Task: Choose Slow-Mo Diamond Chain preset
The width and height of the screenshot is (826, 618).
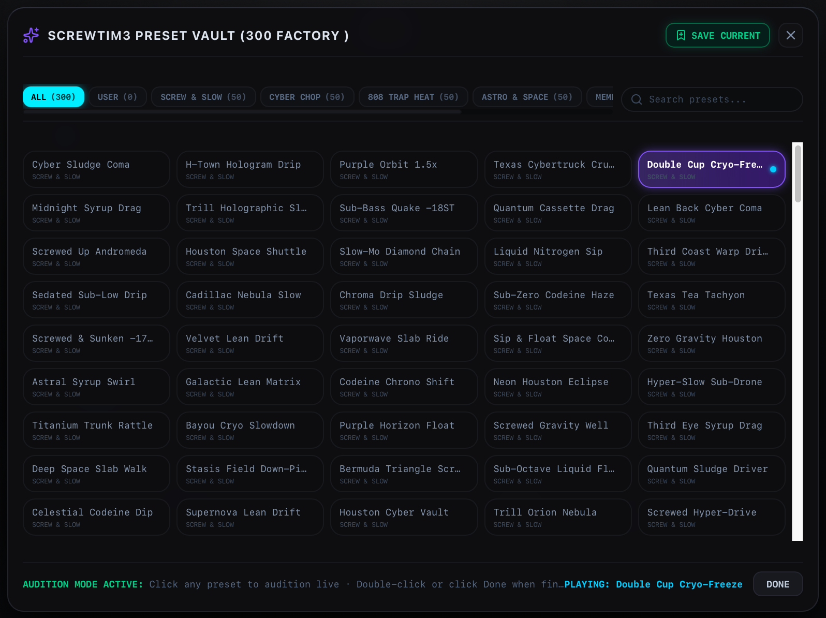Action: [404, 256]
